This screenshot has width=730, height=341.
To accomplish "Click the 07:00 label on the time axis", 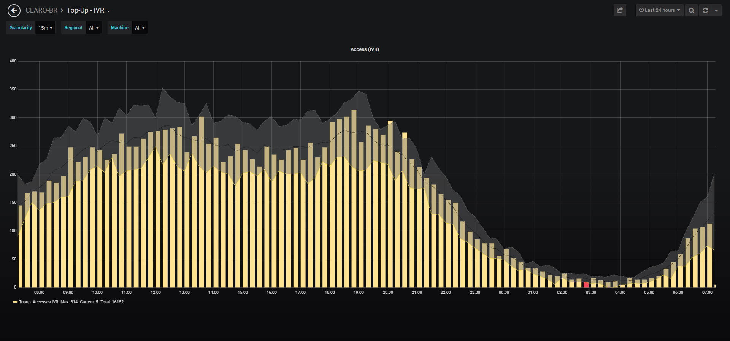I will [x=707, y=292].
